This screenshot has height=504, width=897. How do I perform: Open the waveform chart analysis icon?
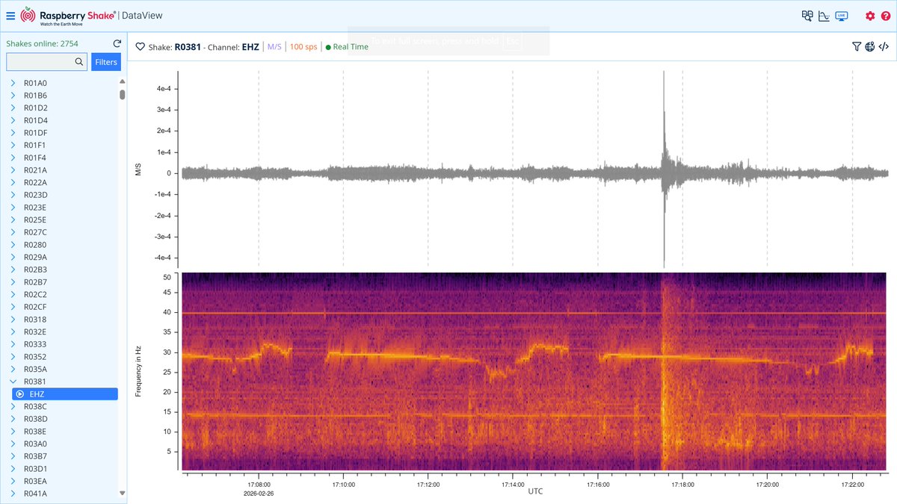[824, 15]
